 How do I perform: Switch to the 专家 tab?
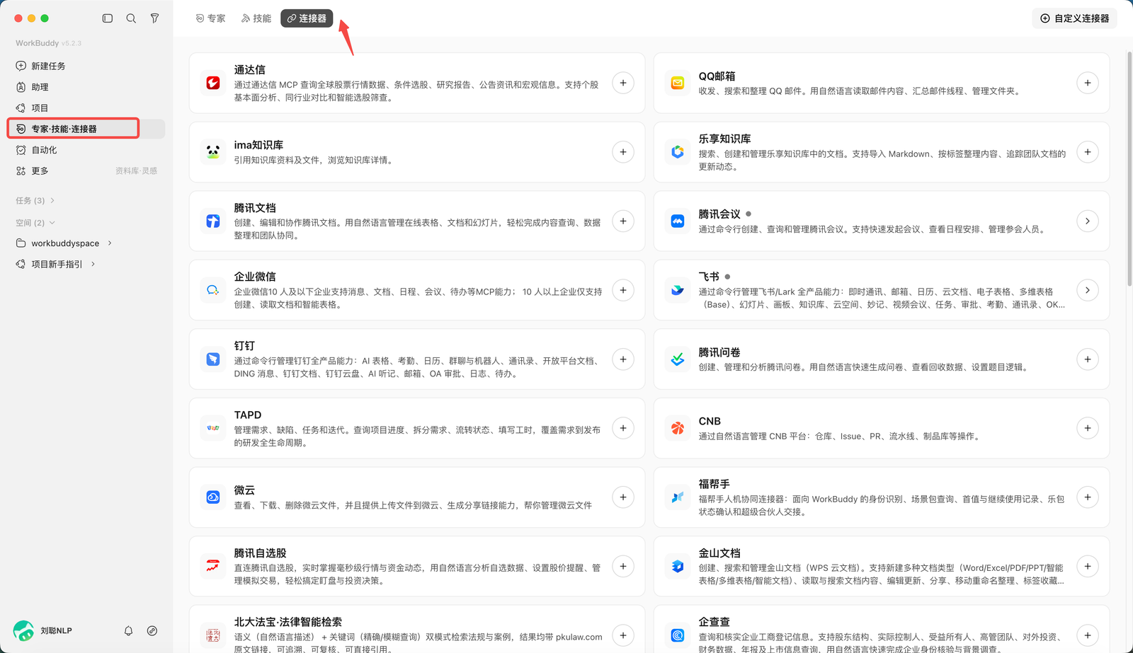[210, 18]
